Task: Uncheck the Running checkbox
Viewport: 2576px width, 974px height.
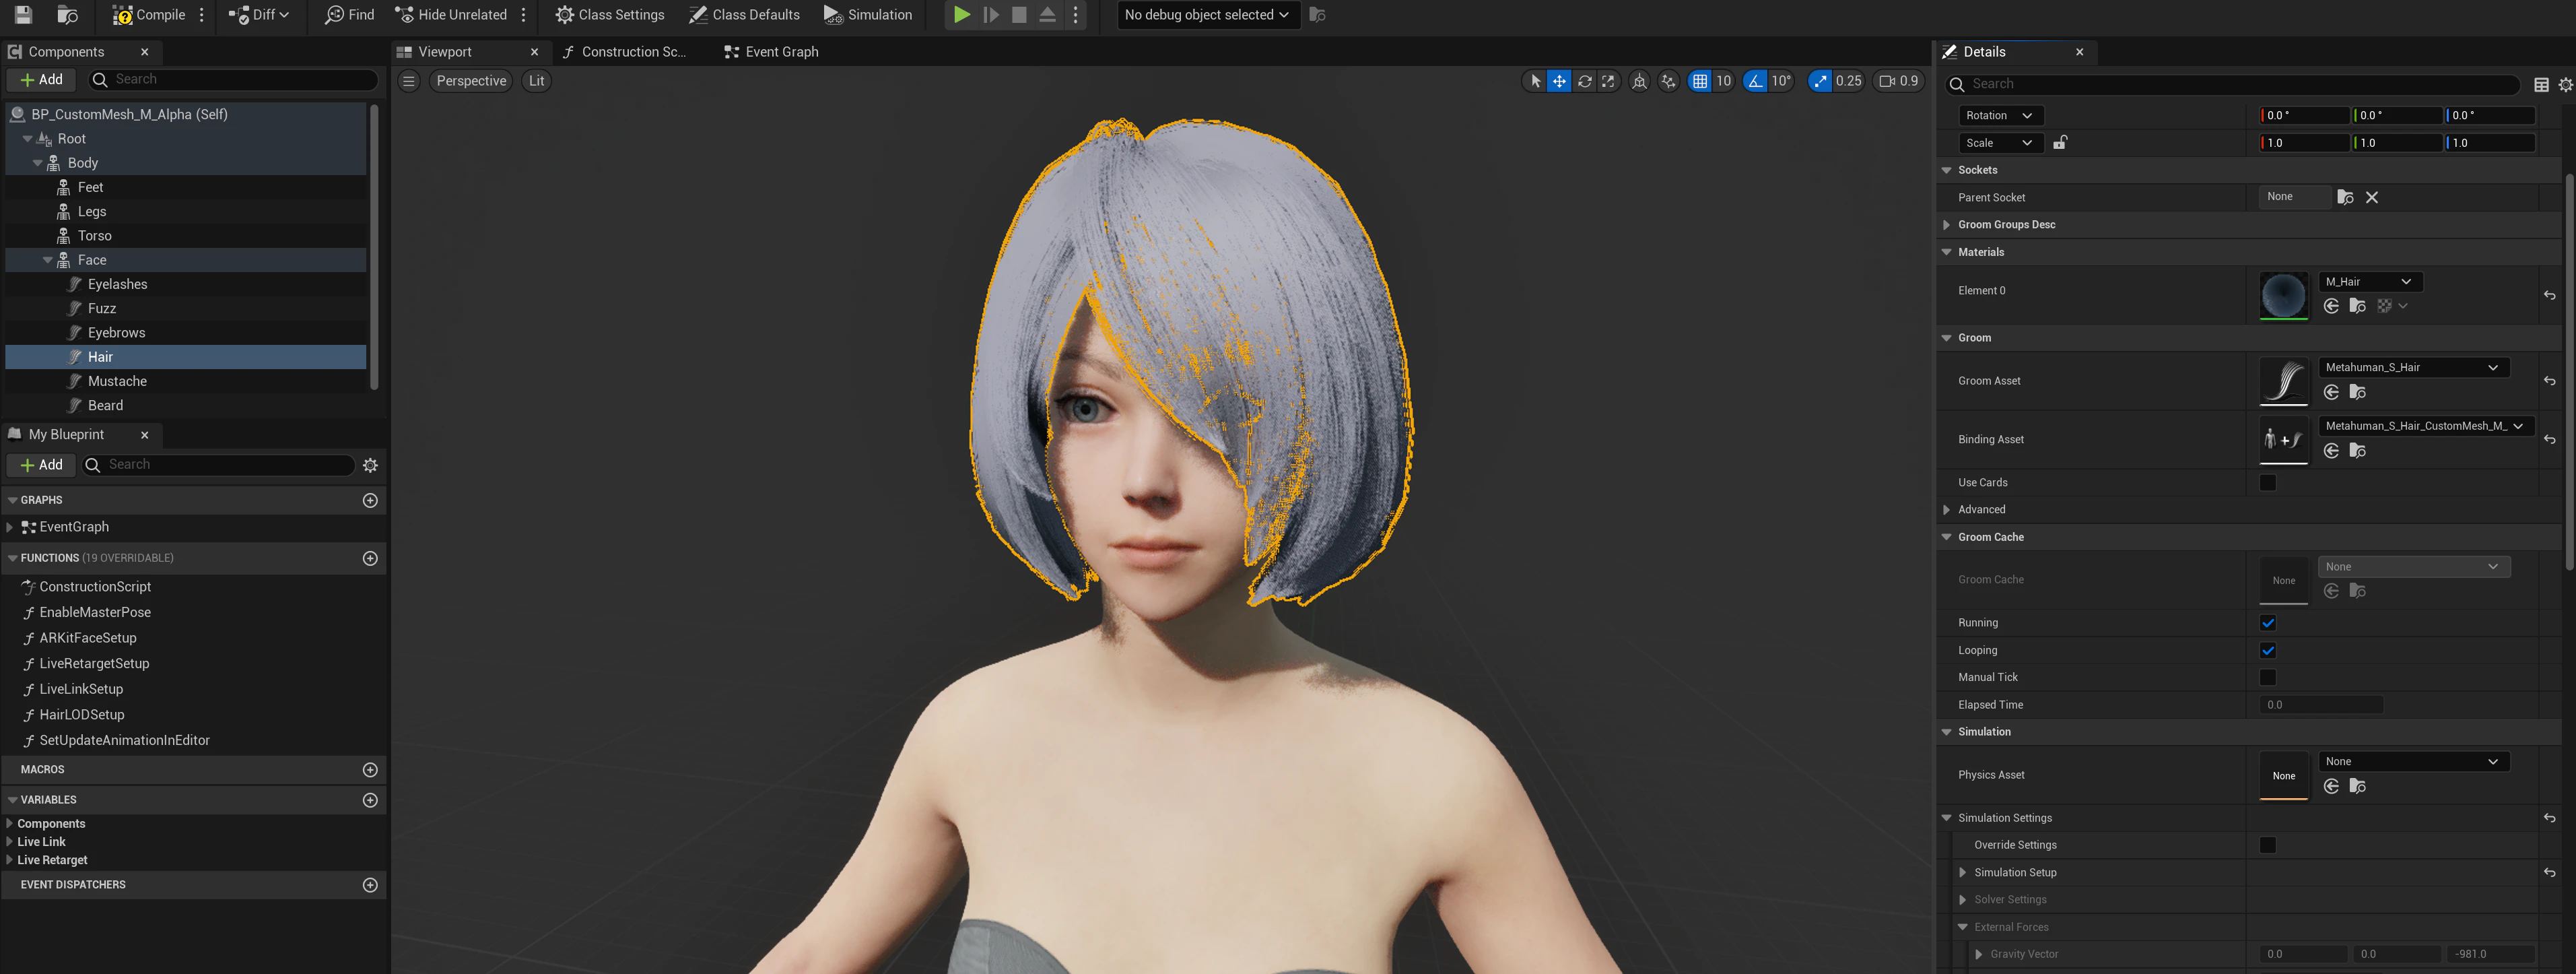Action: click(x=2267, y=623)
